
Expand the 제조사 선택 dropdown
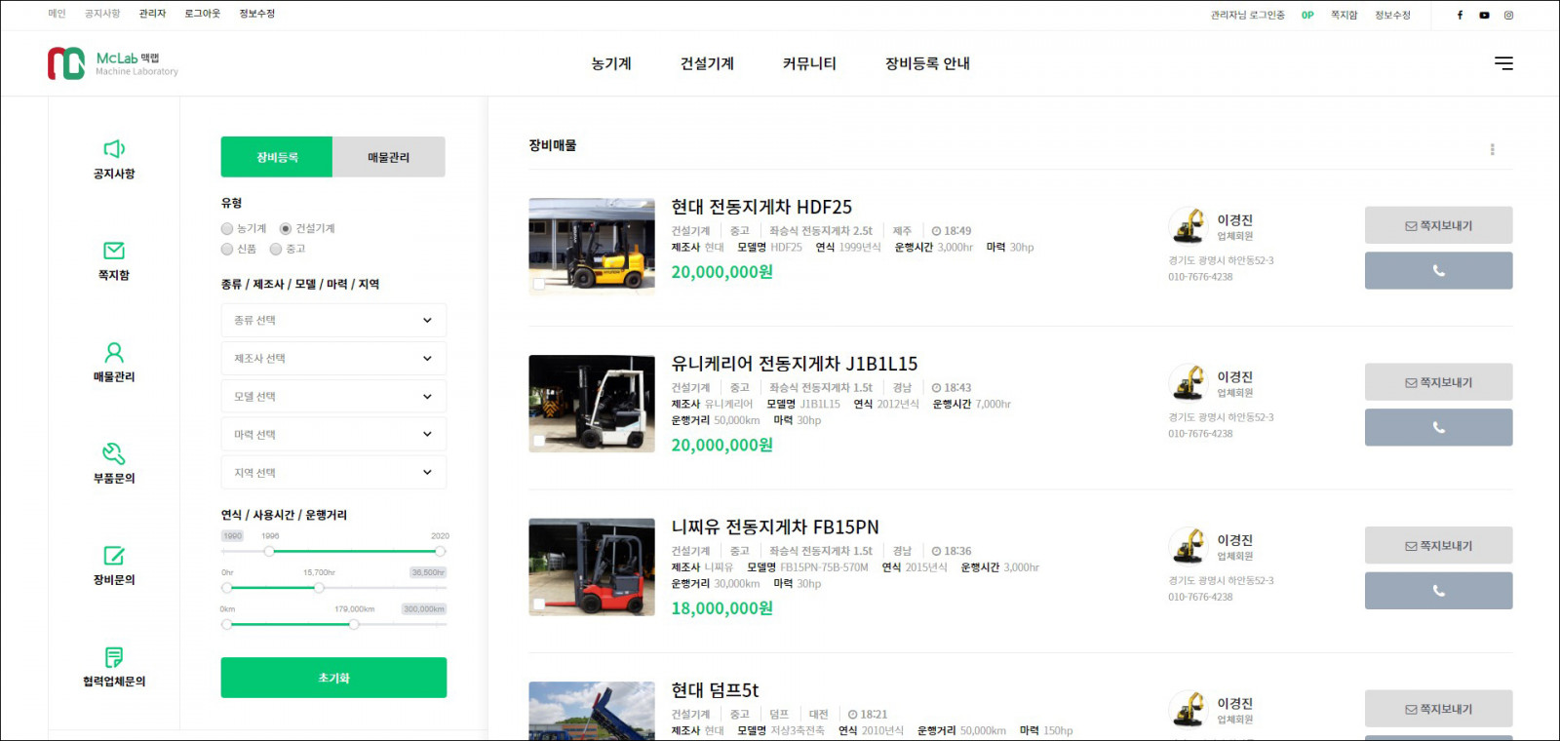[x=333, y=359]
